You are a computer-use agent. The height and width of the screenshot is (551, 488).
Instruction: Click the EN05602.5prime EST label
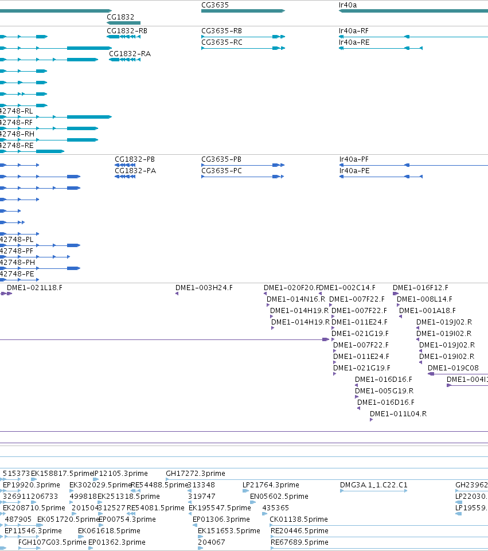point(279,497)
